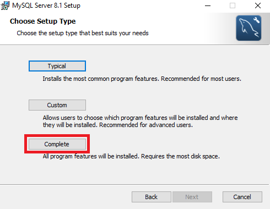Select the Complete installation option
Viewport: 270px width, 209px height.
(57, 144)
